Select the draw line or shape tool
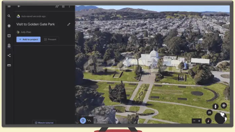This screenshot has width=235, height=132. [89, 121]
